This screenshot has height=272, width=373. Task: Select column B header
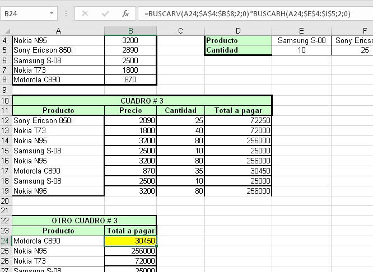coord(130,31)
